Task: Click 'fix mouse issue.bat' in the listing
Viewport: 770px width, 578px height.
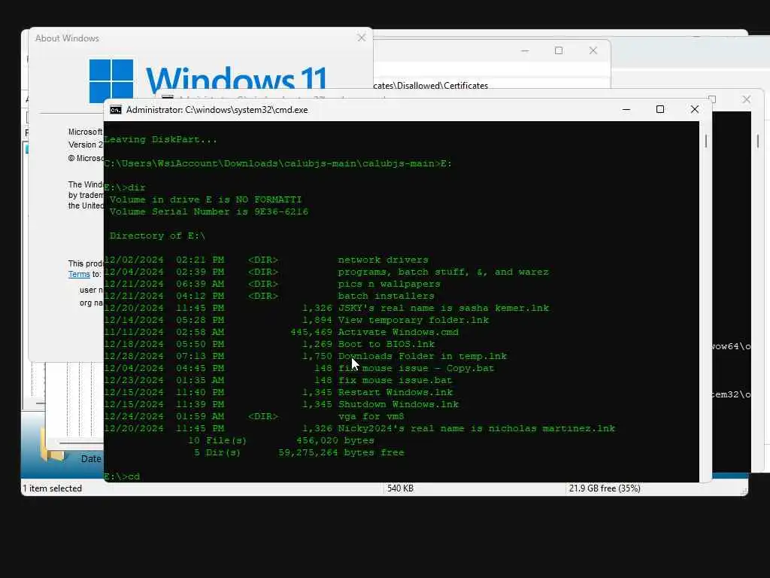Action: click(396, 380)
